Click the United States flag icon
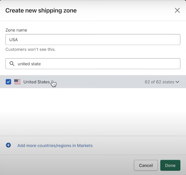This screenshot has height=175, width=186. [18, 82]
